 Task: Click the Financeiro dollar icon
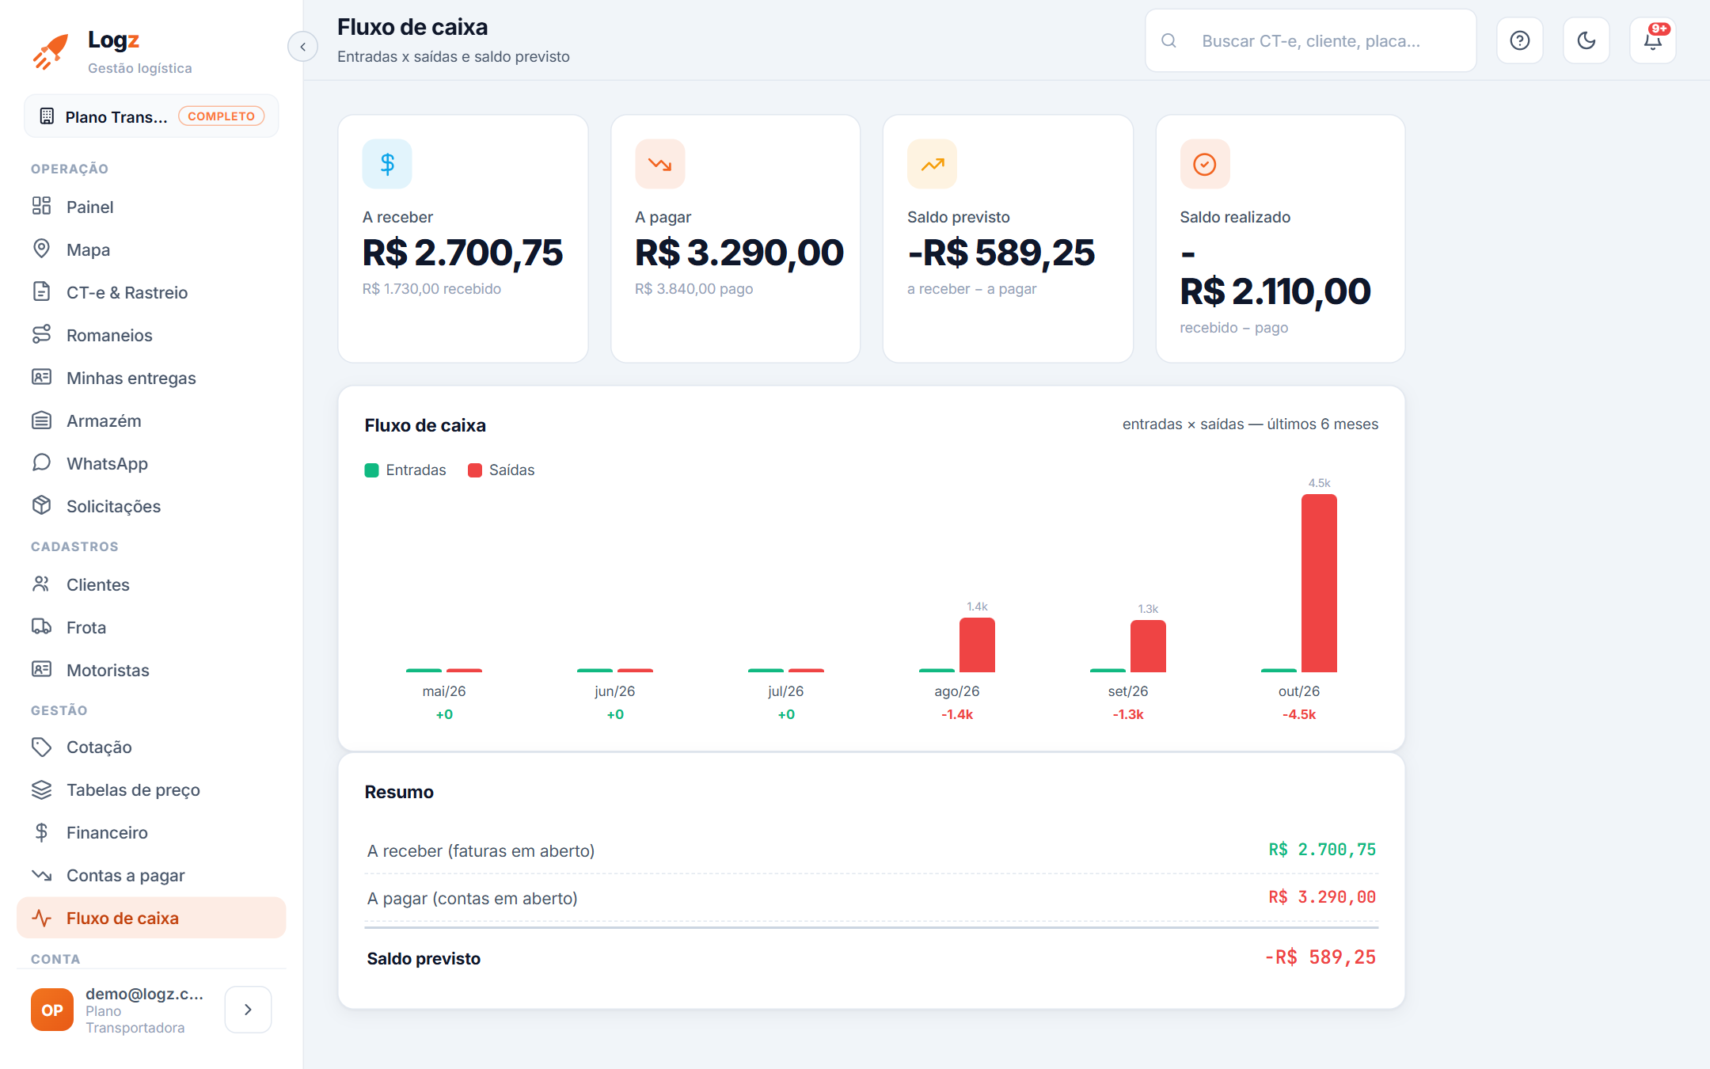[x=42, y=831]
